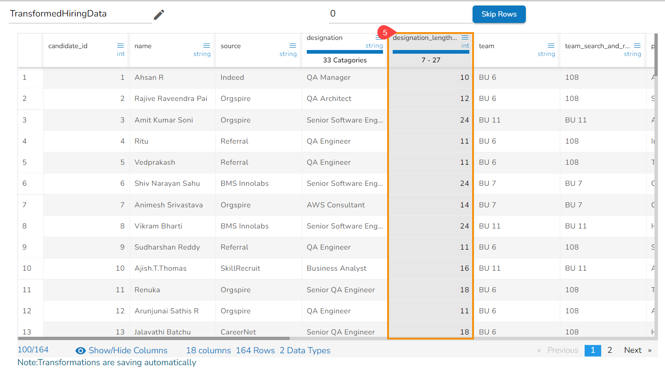Click the designation blue distribution bar
665x373 pixels.
pyautogui.click(x=344, y=52)
